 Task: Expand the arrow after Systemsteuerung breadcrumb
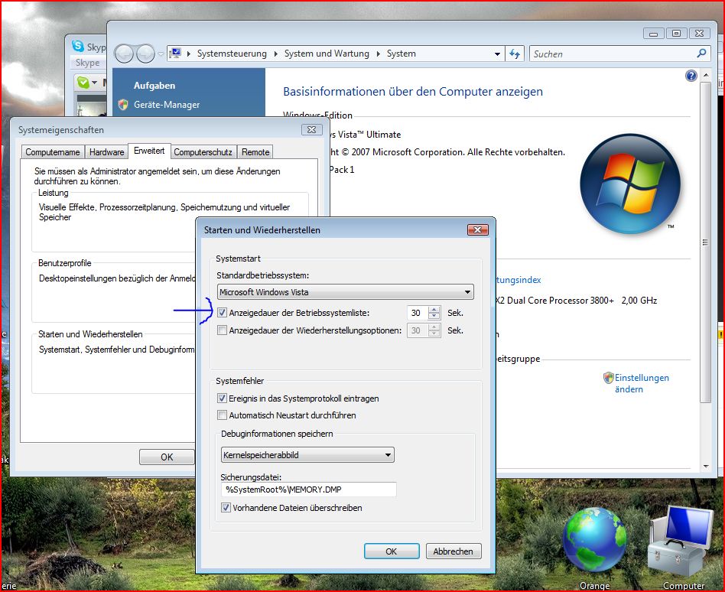[275, 54]
